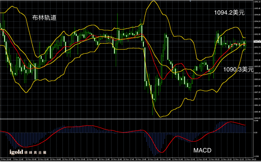The image size is (261, 162).
Task: Select the 1094.2美元 annotation text
Action: (229, 13)
